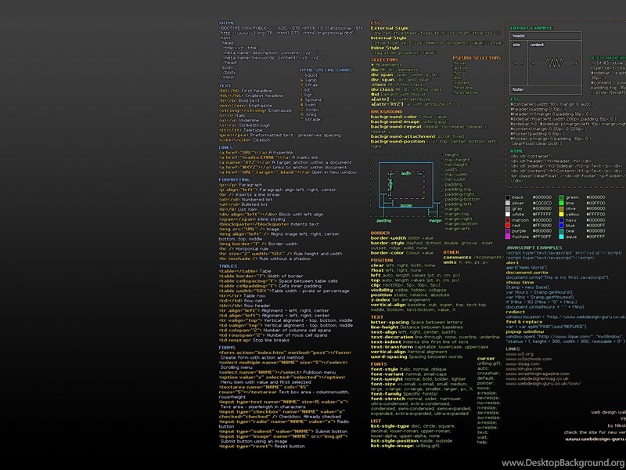Click the maroon color swatch
This screenshot has width=626, height=470.
tap(508, 220)
